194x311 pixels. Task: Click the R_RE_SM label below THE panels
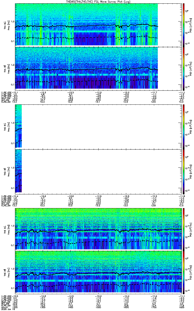tap(6, 305)
